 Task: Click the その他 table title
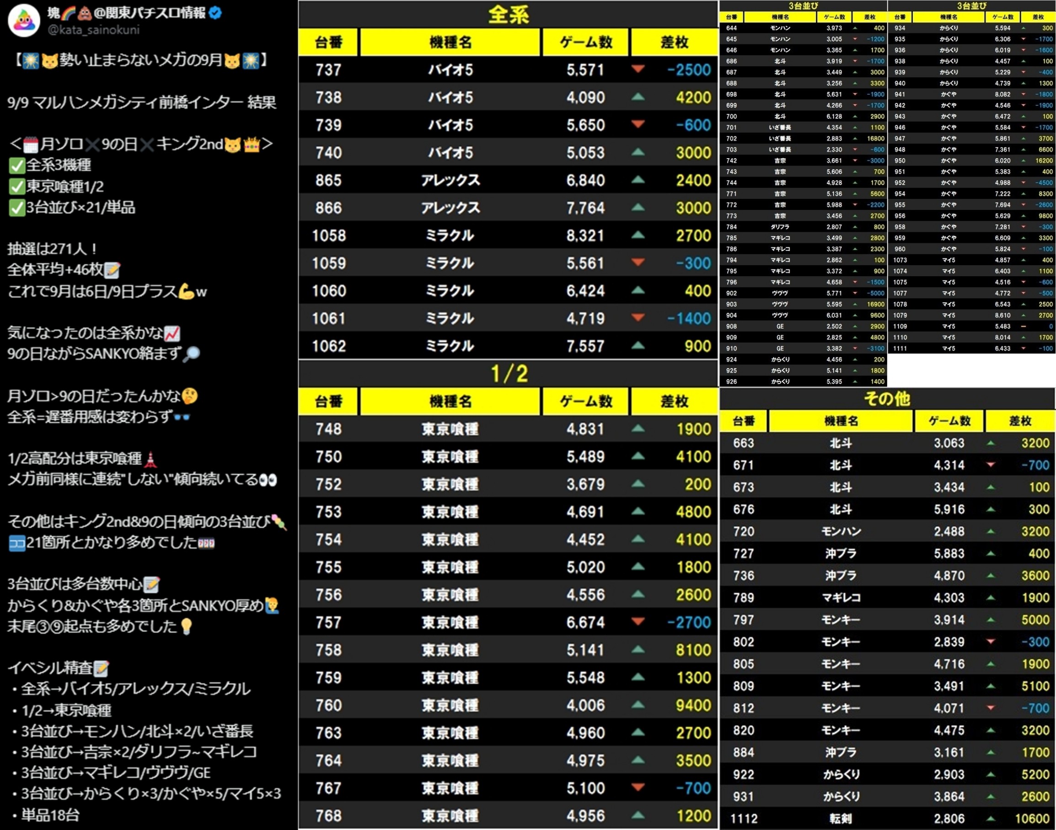(887, 398)
